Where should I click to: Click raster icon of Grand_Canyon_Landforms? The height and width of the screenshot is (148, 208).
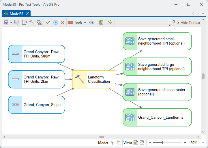click(x=130, y=117)
